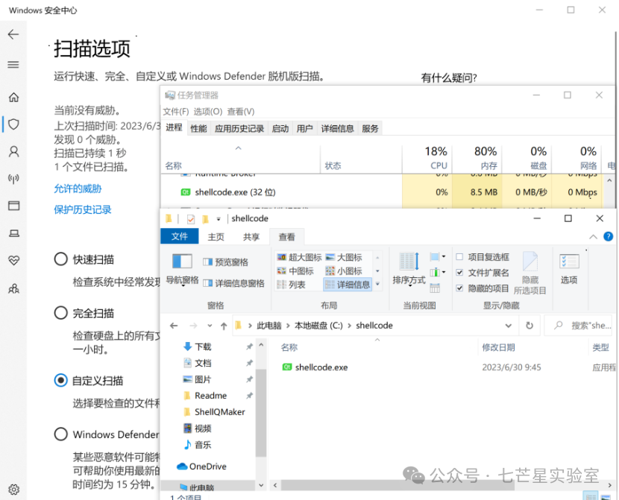This screenshot has width=619, height=500.
Task: Open App & browser control icon
Action: click(14, 206)
